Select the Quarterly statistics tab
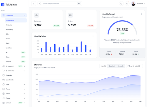The image size is (147, 107). (112, 66)
